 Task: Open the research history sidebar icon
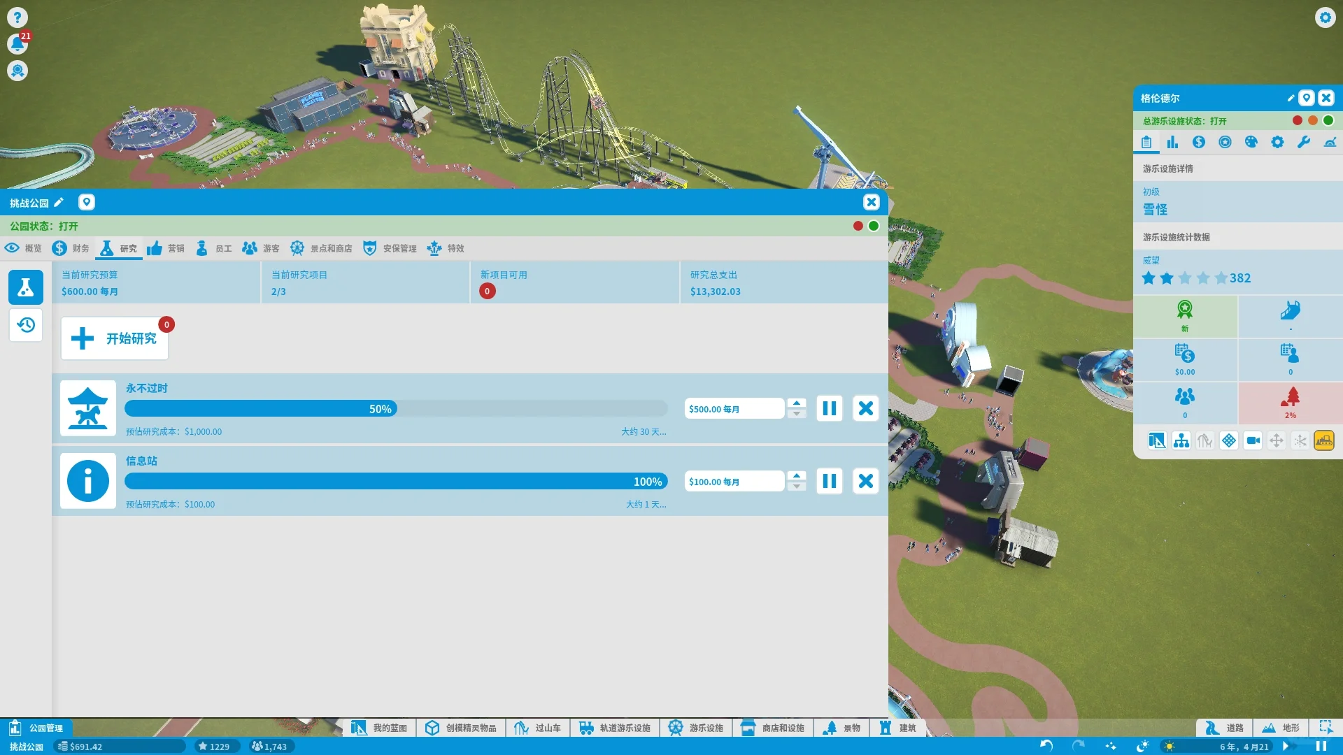[26, 325]
